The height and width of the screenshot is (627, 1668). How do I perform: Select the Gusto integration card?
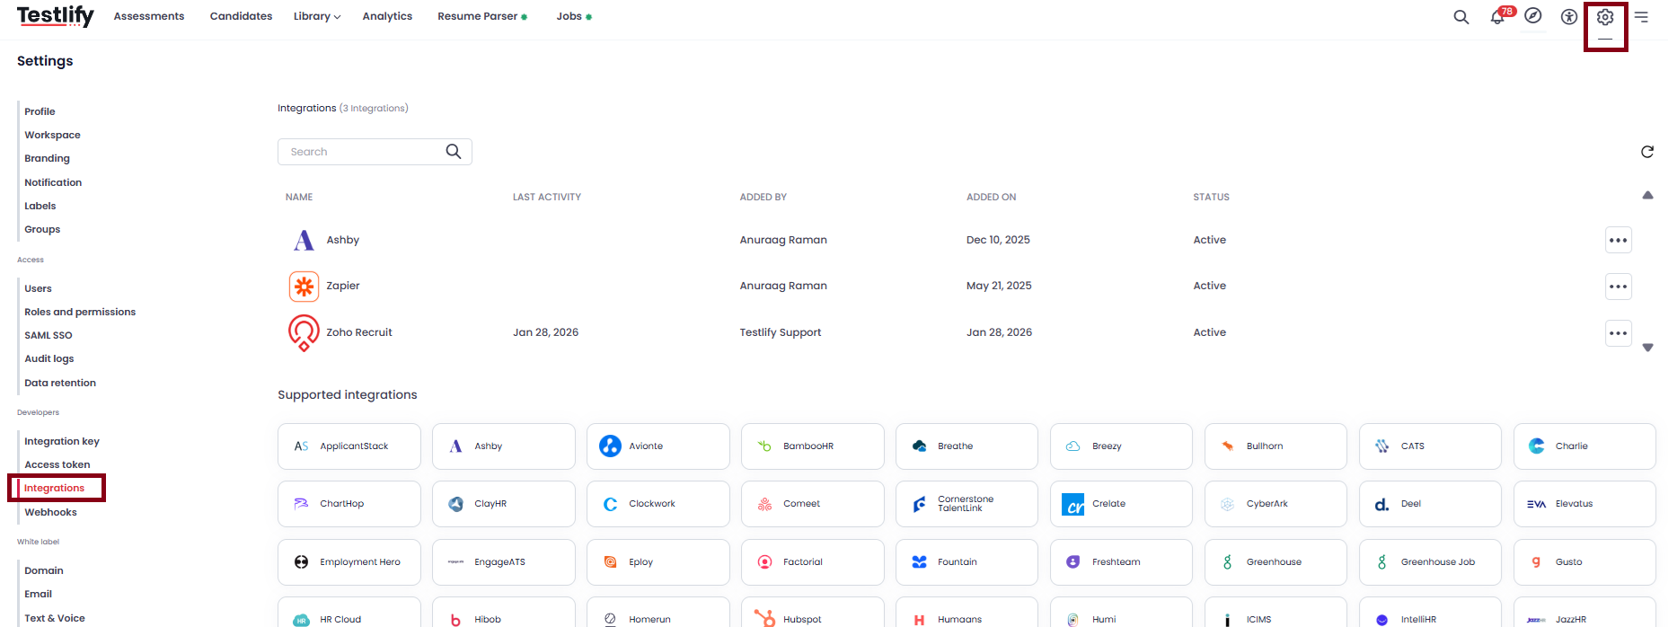click(1584, 562)
